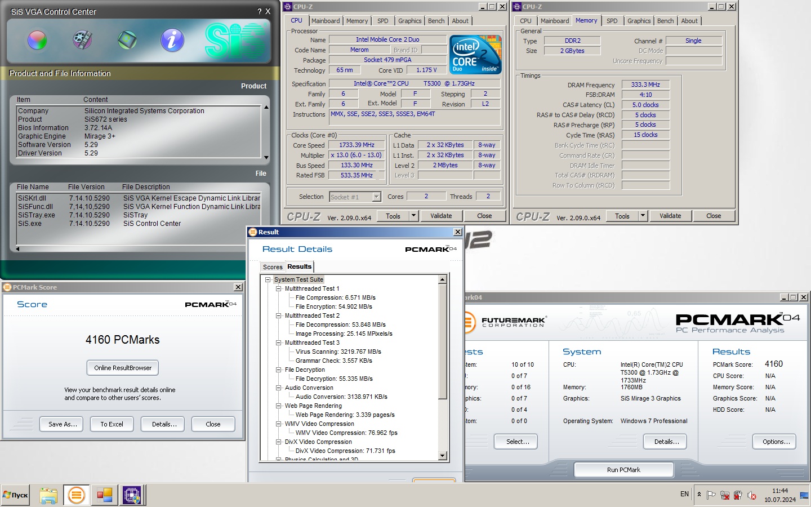Open the About tab in the right CPU-Z window
Viewport: 811px width, 507px height.
click(689, 21)
